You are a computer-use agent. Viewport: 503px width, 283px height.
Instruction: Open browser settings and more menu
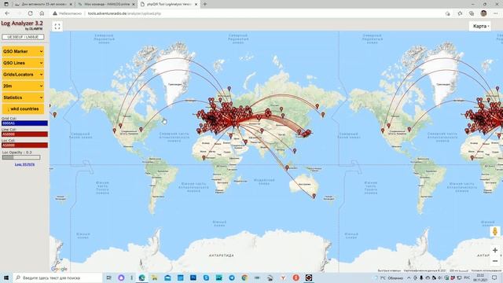tap(496, 13)
